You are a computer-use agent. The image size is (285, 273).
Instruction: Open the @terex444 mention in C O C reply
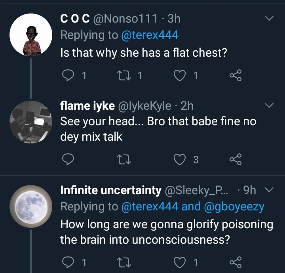(150, 35)
